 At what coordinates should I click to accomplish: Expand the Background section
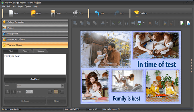coord(35,34)
